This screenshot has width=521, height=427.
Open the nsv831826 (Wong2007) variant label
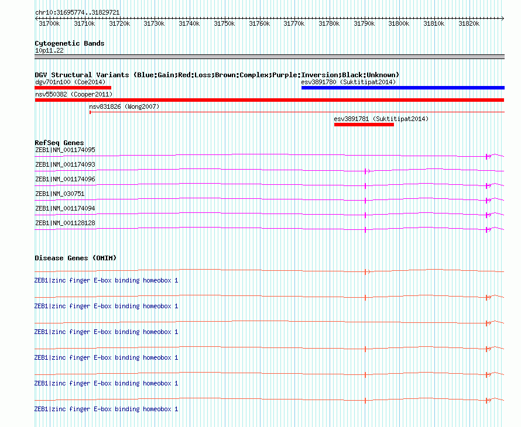pos(124,106)
